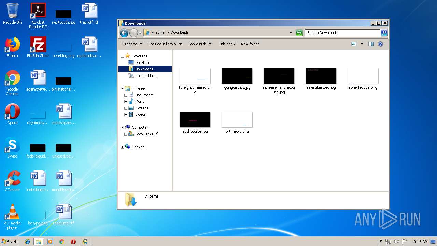437x246 pixels.
Task: Select the increasemanufacturing.jpg thumbnail
Action: 279,76
